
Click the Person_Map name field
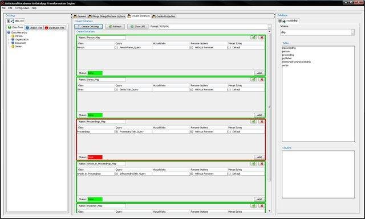pyautogui.click(x=106, y=38)
